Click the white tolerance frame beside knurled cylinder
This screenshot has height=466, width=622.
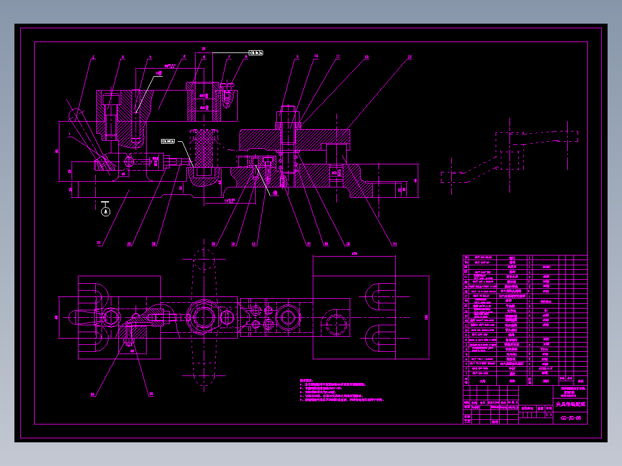[x=168, y=141]
